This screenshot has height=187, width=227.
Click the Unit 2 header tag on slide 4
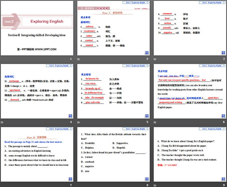(59, 66)
